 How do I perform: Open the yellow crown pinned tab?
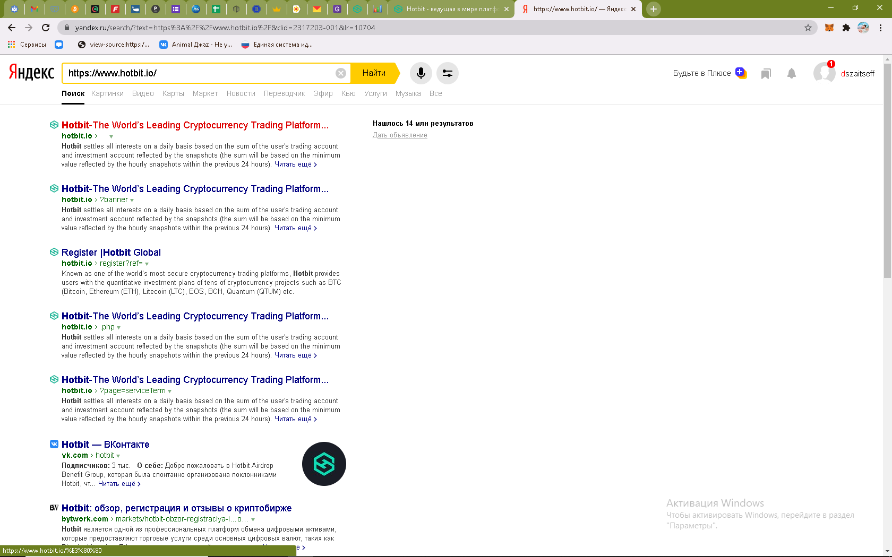click(277, 9)
